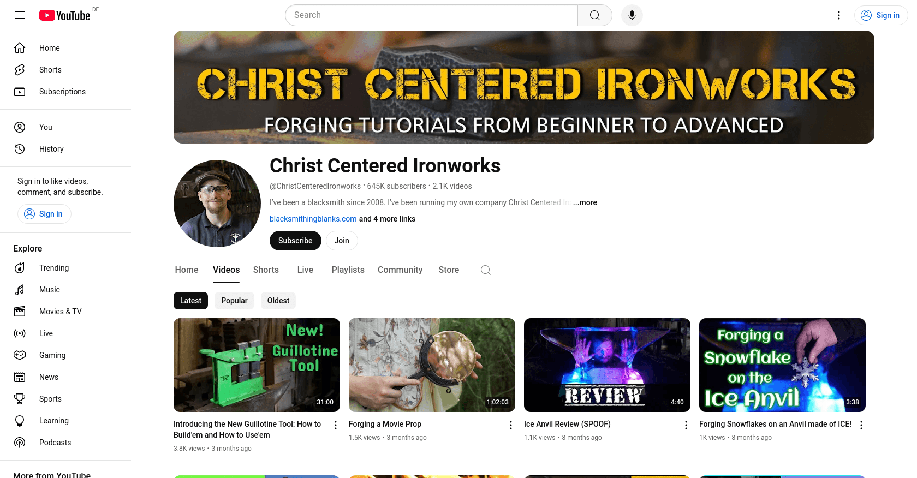917x478 pixels.
Task: Search within channel using magnifier icon
Action: 485,270
